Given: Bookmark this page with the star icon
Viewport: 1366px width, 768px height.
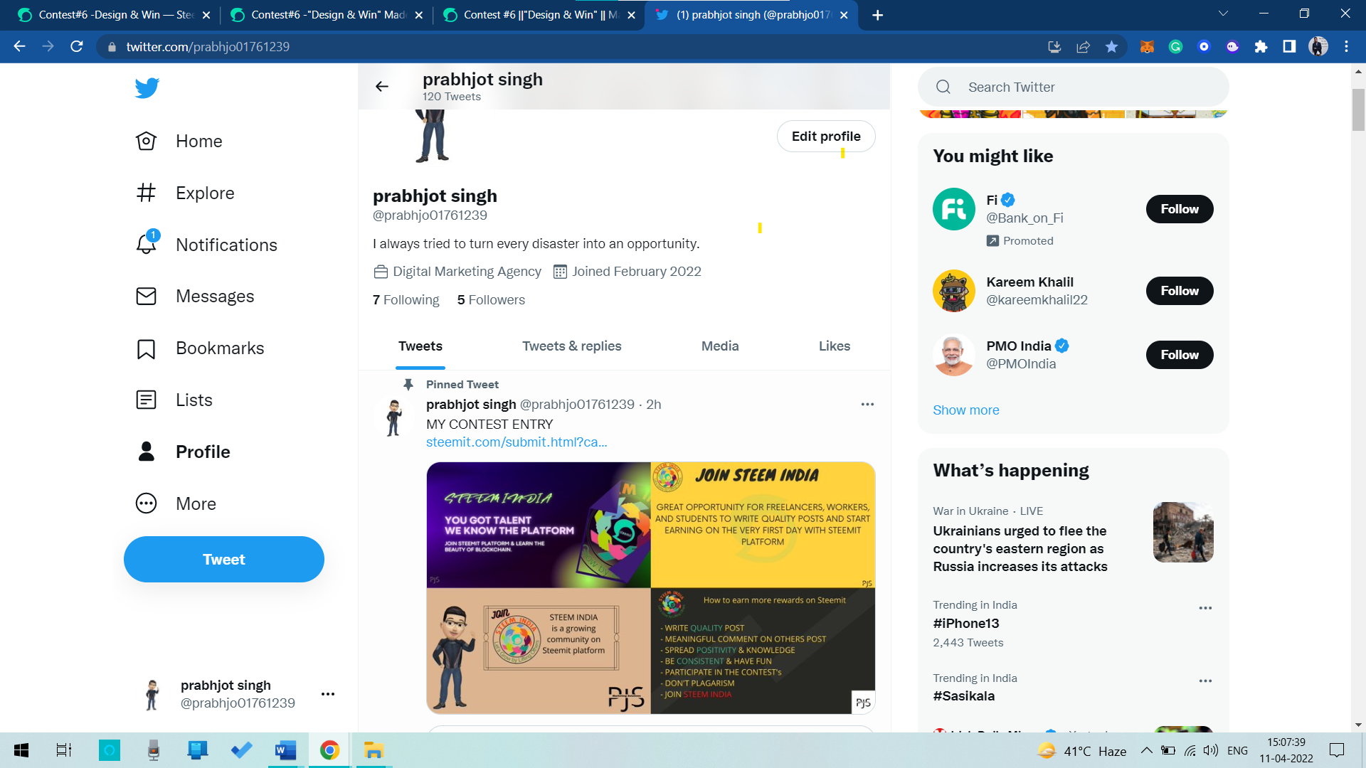Looking at the screenshot, I should (1111, 47).
